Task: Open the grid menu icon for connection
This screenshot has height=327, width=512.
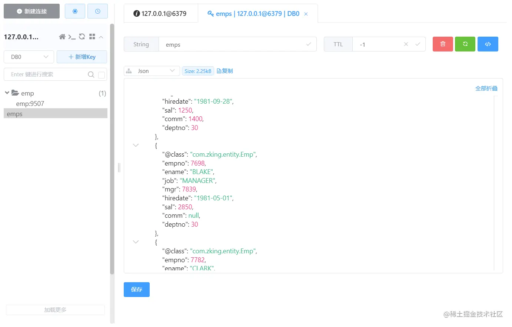Action: click(92, 37)
